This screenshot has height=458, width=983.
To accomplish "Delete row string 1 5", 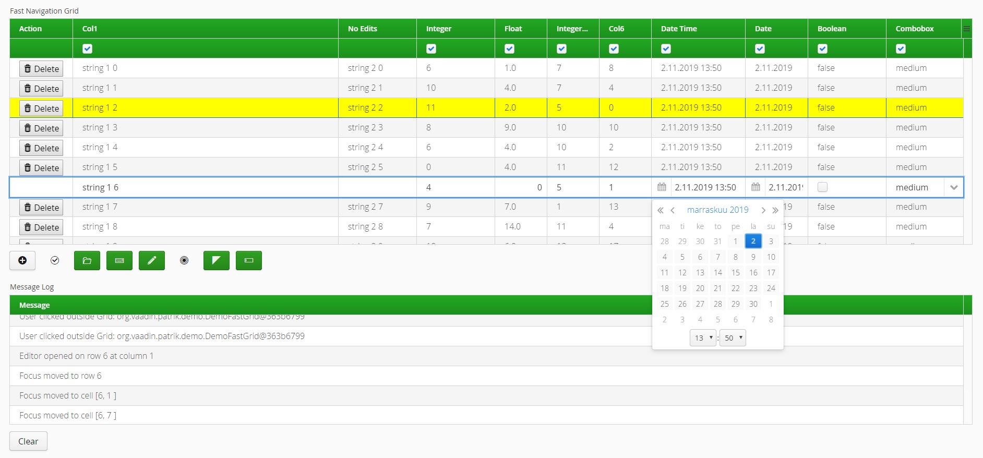I will pos(41,167).
